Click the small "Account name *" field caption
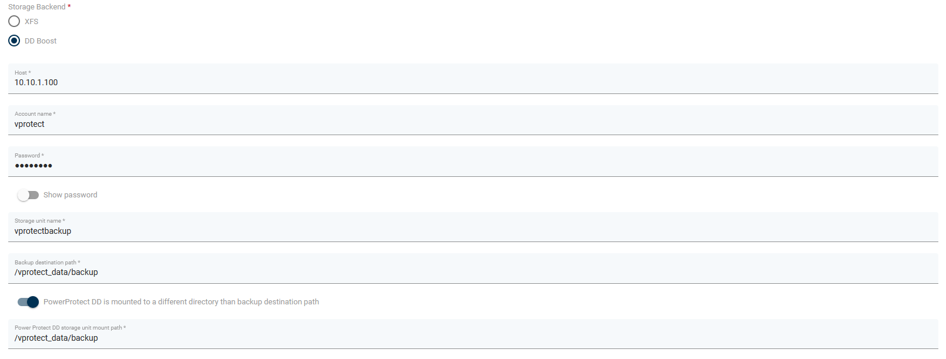 (35, 114)
